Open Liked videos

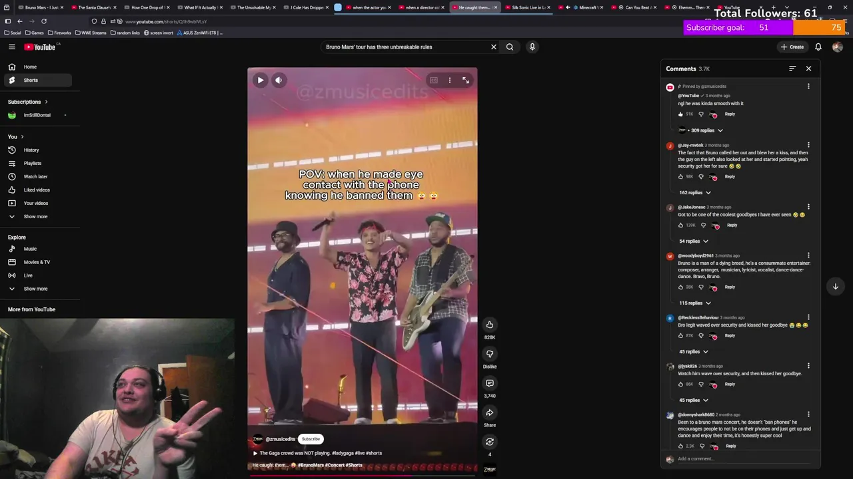tap(37, 190)
